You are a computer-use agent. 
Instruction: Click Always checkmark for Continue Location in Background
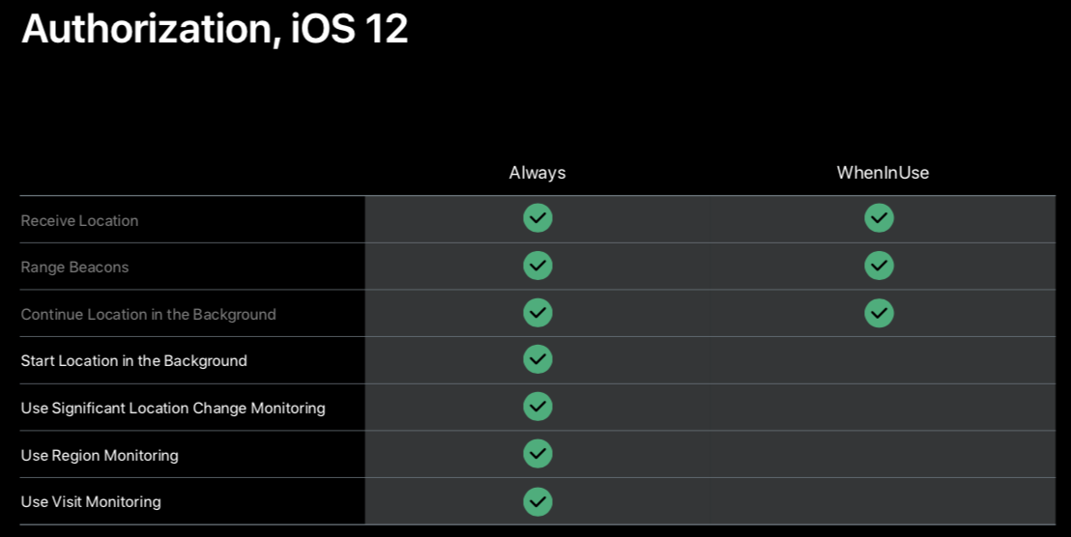pos(537,313)
